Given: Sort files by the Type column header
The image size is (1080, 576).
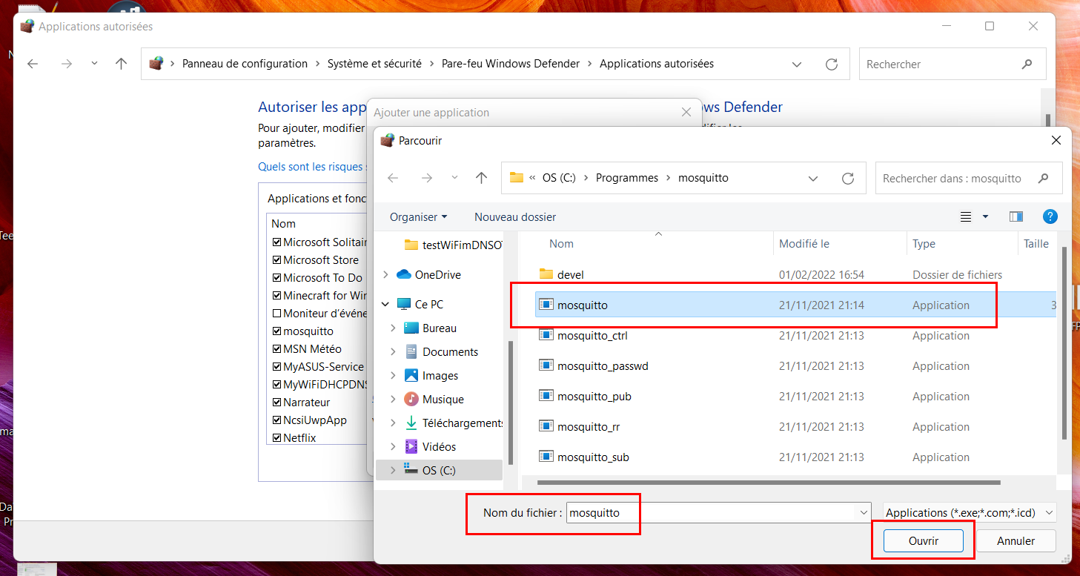Looking at the screenshot, I should click(924, 243).
